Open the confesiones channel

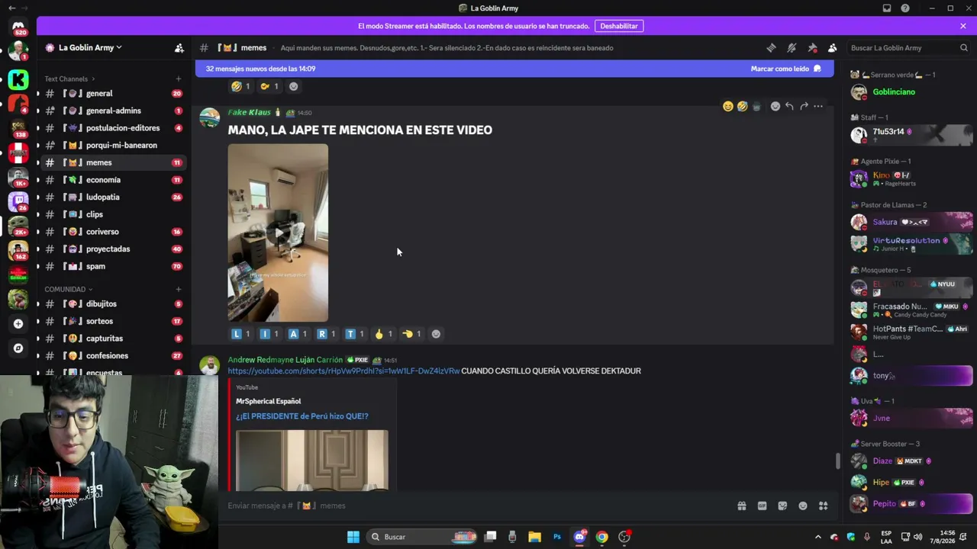(111, 355)
